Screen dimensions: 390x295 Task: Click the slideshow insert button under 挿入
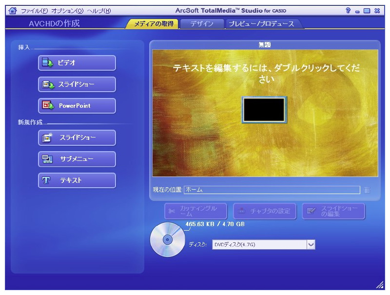pyautogui.click(x=77, y=84)
